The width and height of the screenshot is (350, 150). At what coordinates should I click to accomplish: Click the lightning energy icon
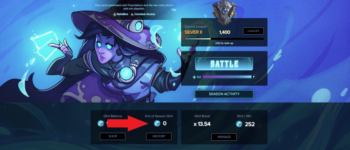click(x=194, y=77)
